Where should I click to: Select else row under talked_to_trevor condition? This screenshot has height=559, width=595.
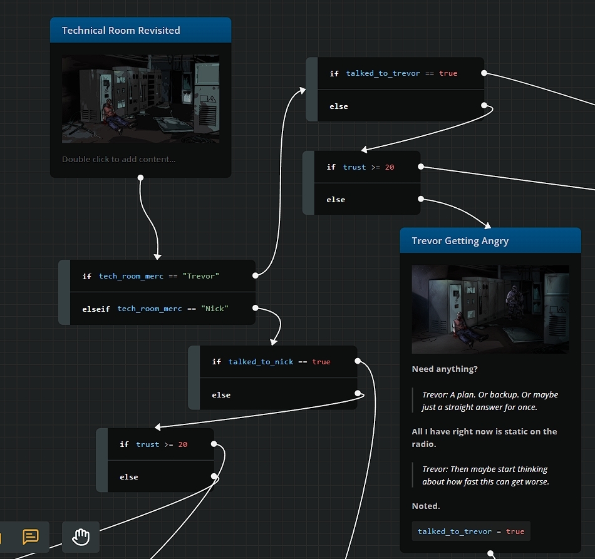click(401, 106)
